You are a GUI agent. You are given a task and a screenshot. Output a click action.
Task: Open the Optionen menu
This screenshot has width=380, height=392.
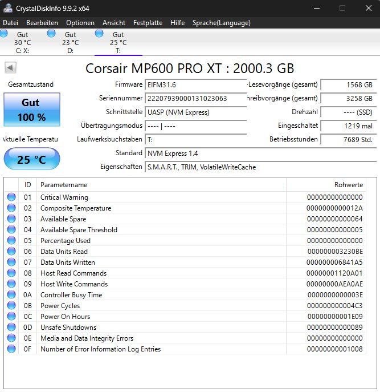tap(80, 23)
